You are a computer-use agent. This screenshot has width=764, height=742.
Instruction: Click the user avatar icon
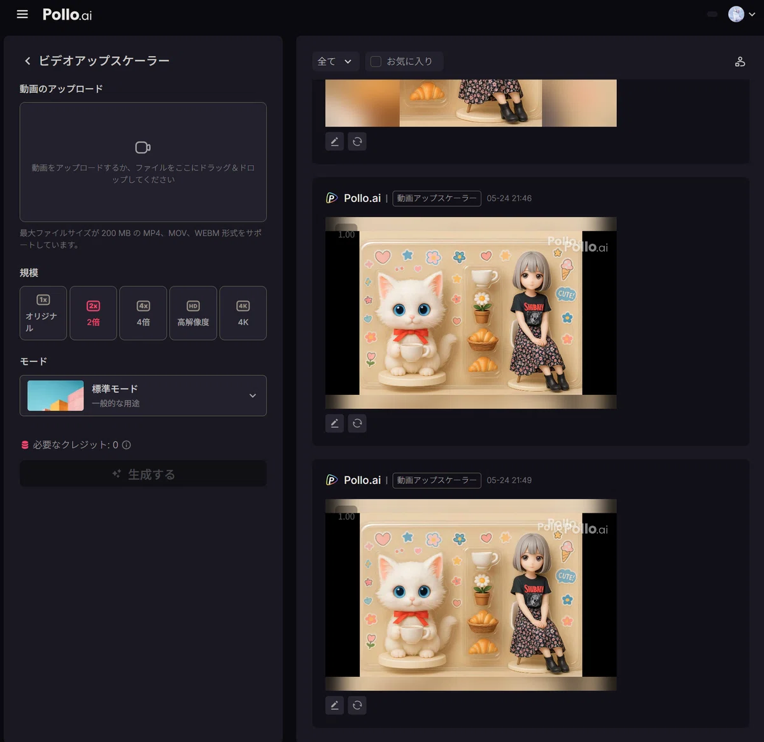[736, 14]
